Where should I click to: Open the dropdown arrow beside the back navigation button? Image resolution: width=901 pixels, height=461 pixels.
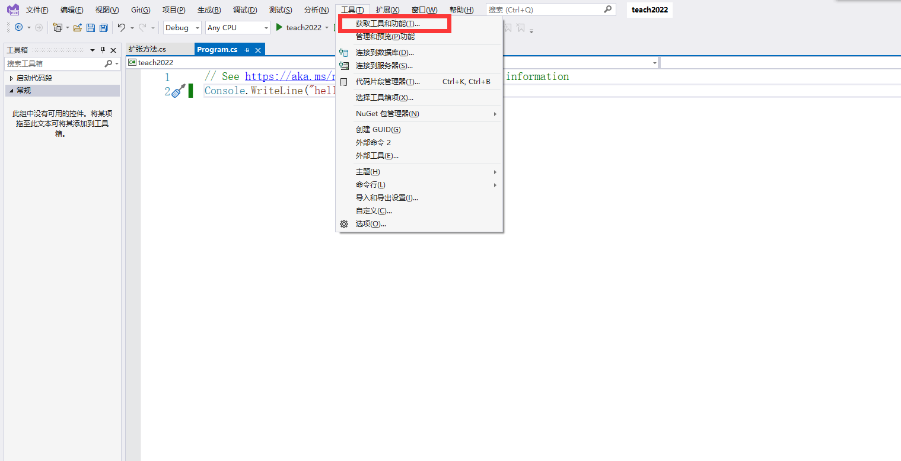click(x=28, y=27)
